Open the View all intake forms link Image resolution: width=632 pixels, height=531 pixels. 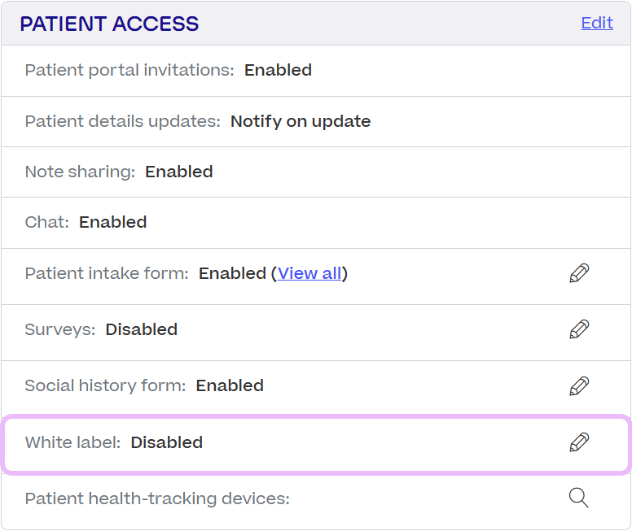309,273
